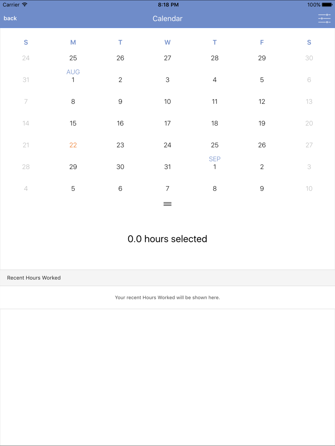This screenshot has height=446, width=335.
Task: Choose July 25 in the first row
Action: click(x=73, y=58)
